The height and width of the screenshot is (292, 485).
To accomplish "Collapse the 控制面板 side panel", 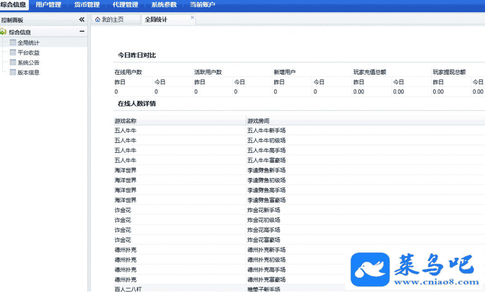I will [x=81, y=20].
